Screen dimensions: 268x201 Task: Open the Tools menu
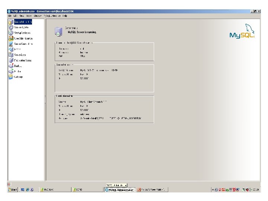coord(29,16)
